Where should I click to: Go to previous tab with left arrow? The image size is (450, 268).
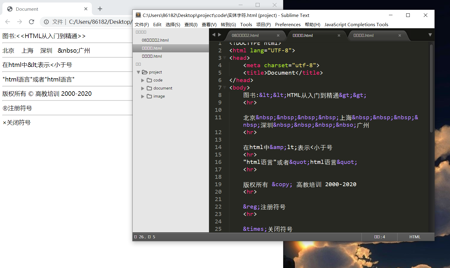coord(213,35)
